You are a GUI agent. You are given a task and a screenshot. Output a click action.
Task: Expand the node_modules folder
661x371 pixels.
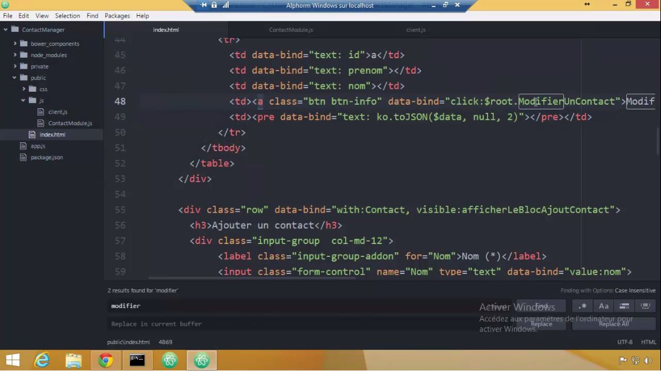coord(14,55)
